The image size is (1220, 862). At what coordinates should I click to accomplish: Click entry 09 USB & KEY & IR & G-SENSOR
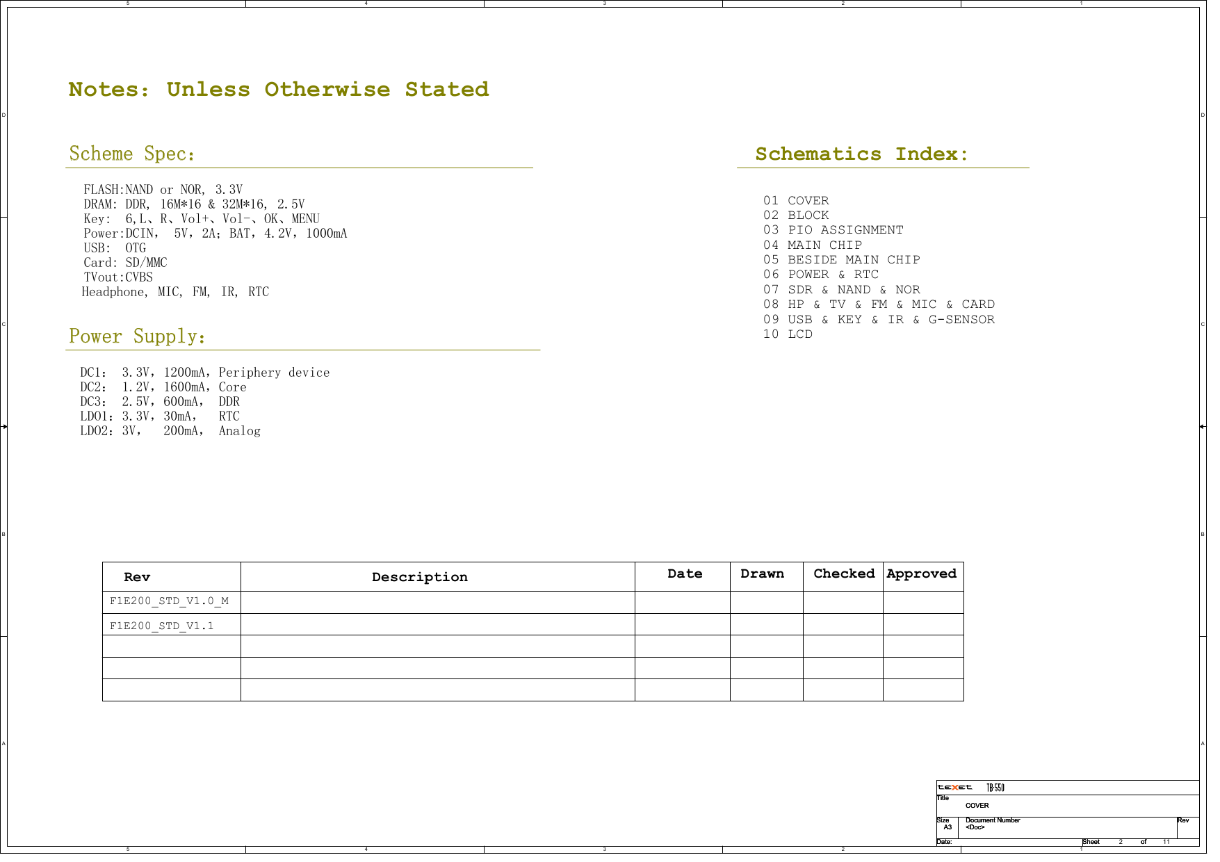879,319
